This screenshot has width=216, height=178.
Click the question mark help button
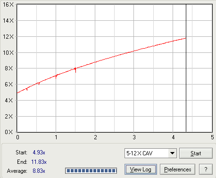click(x=206, y=170)
